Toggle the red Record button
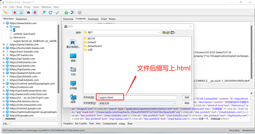The width and height of the screenshot is (255, 134). (x=15, y=12)
